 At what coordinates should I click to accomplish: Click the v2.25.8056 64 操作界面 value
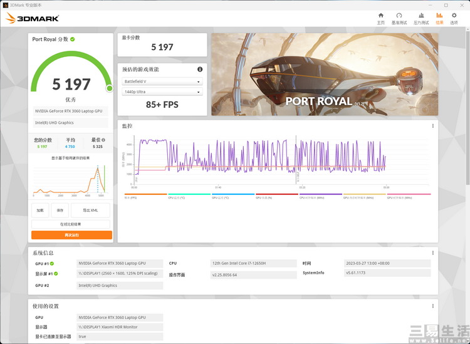point(254,275)
